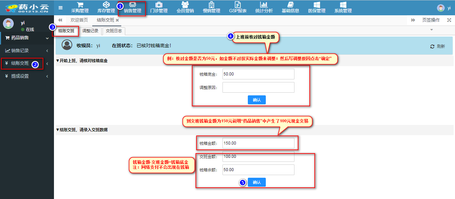Expand 结账交班 sidebar chevron
455x199 pixels.
[47, 63]
